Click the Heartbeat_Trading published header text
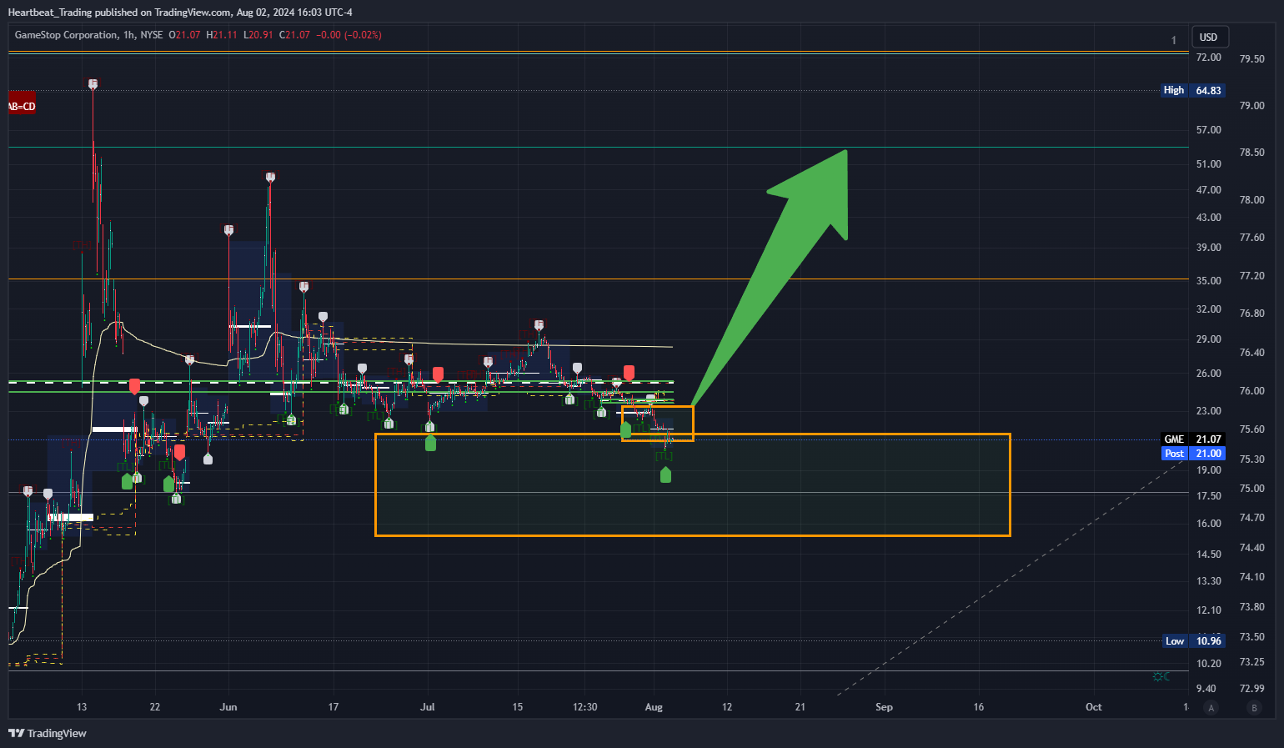Screen dimensions: 1284x748 (x=180, y=13)
